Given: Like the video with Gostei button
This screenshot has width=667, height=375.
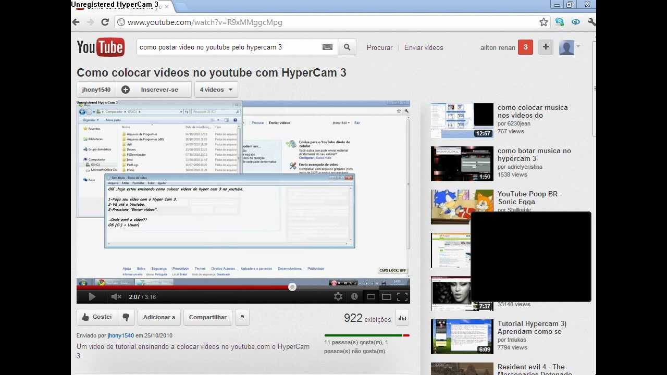Looking at the screenshot, I should [97, 317].
